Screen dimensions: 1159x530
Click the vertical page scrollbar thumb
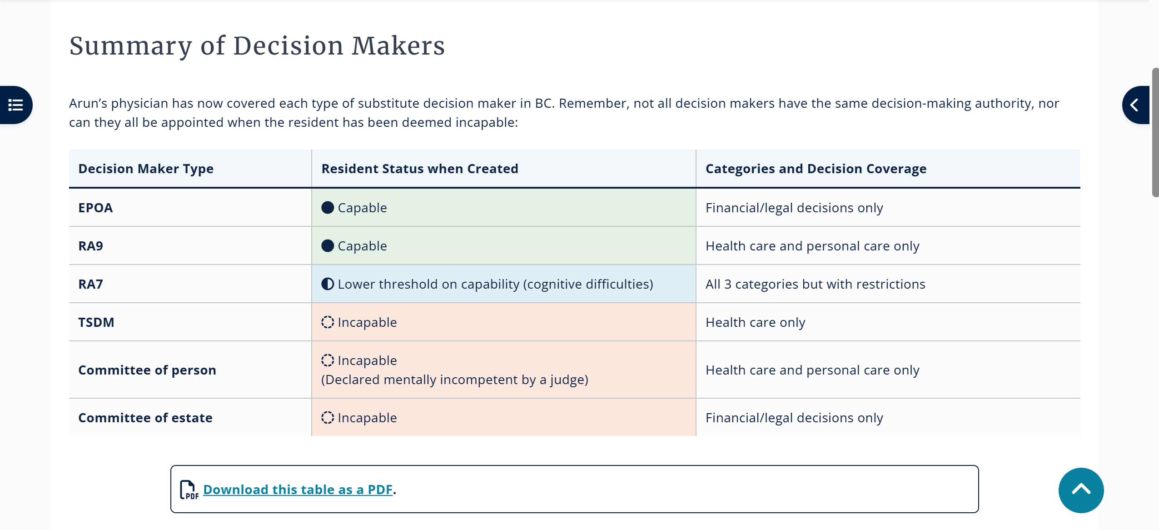tap(1155, 132)
